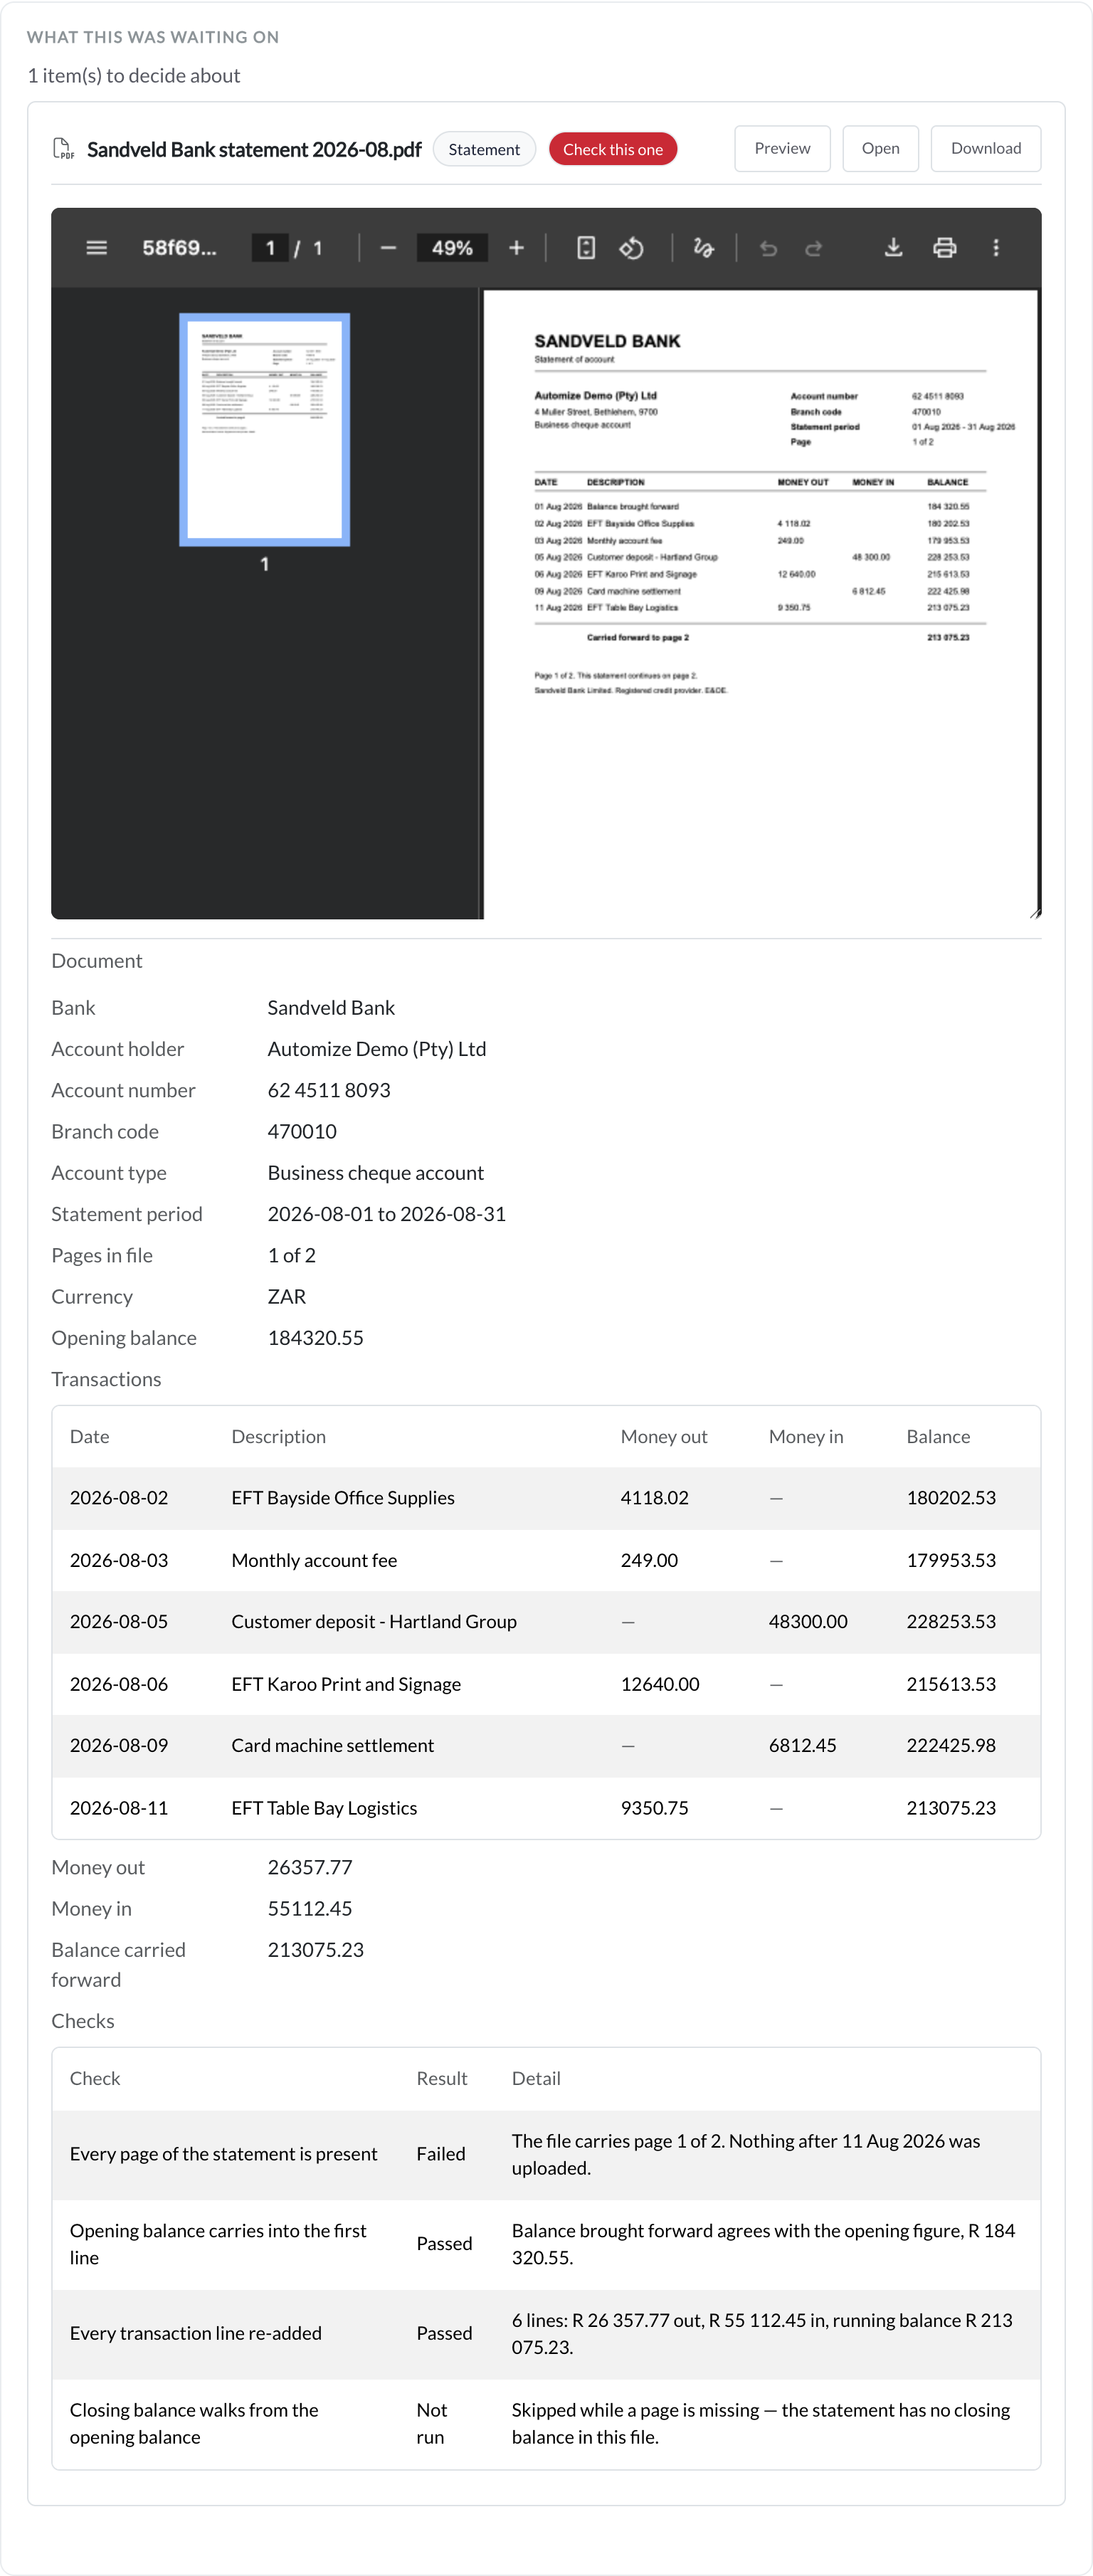Click the redo icon in PDF toolbar
Image resolution: width=1093 pixels, height=2576 pixels.
(814, 248)
